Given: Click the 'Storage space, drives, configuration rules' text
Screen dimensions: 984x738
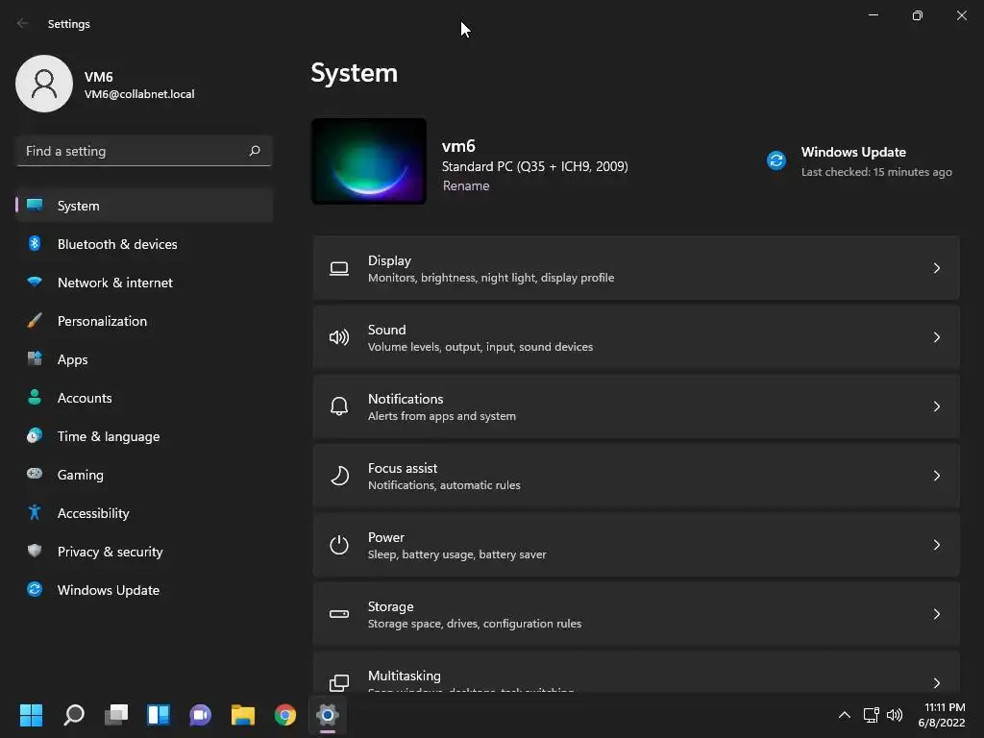Looking at the screenshot, I should (475, 624).
